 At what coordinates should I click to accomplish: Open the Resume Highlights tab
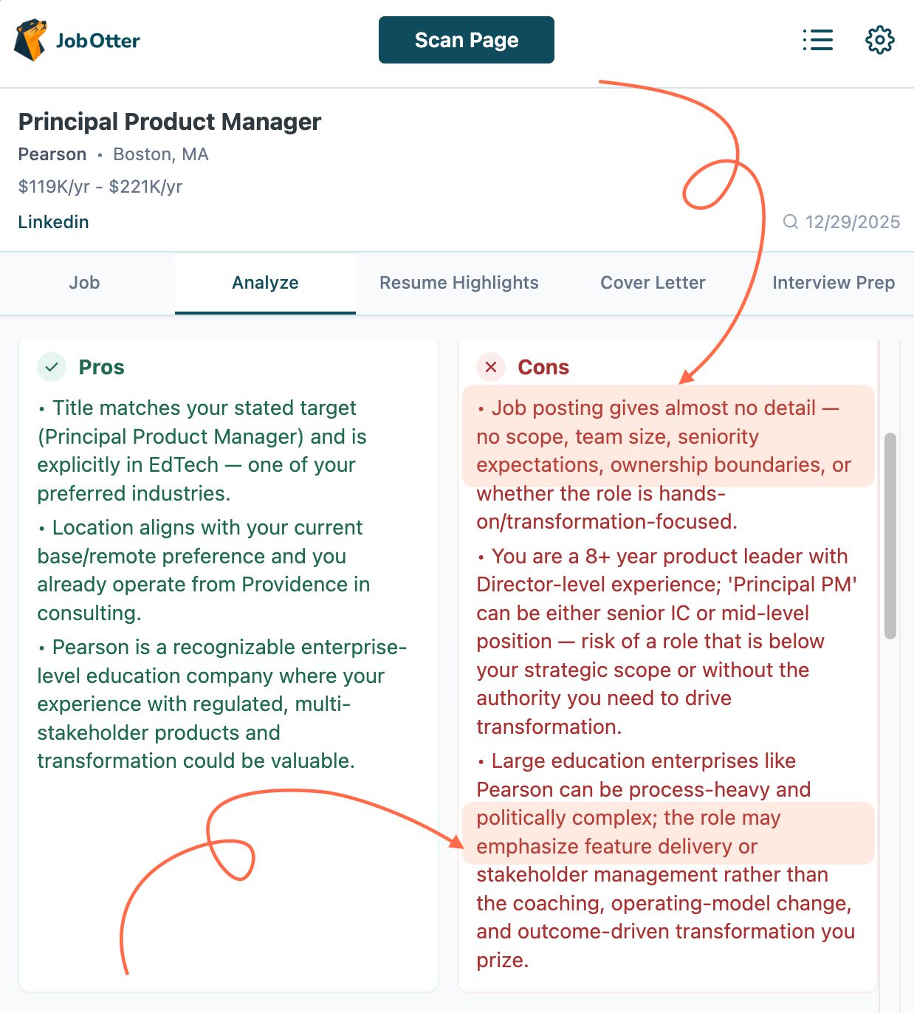tap(458, 283)
